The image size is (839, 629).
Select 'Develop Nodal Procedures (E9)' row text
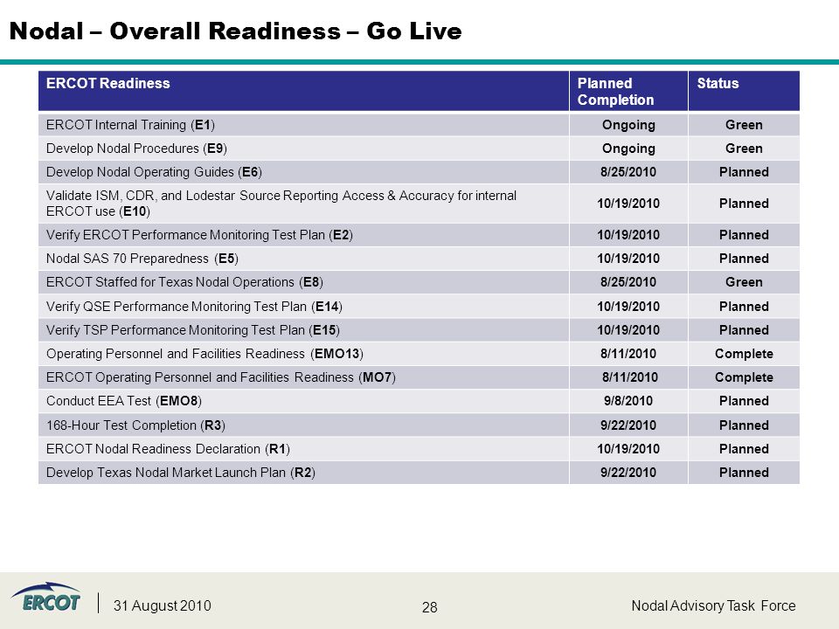coord(136,149)
